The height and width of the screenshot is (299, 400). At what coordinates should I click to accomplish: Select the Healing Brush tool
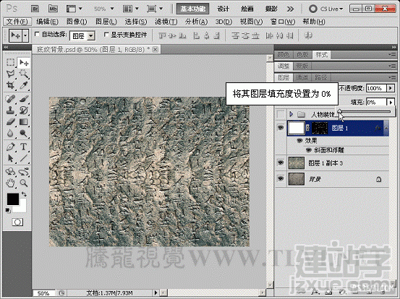click(x=10, y=99)
